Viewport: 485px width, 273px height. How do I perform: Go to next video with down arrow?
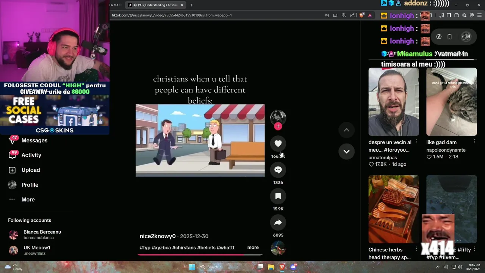tap(346, 151)
